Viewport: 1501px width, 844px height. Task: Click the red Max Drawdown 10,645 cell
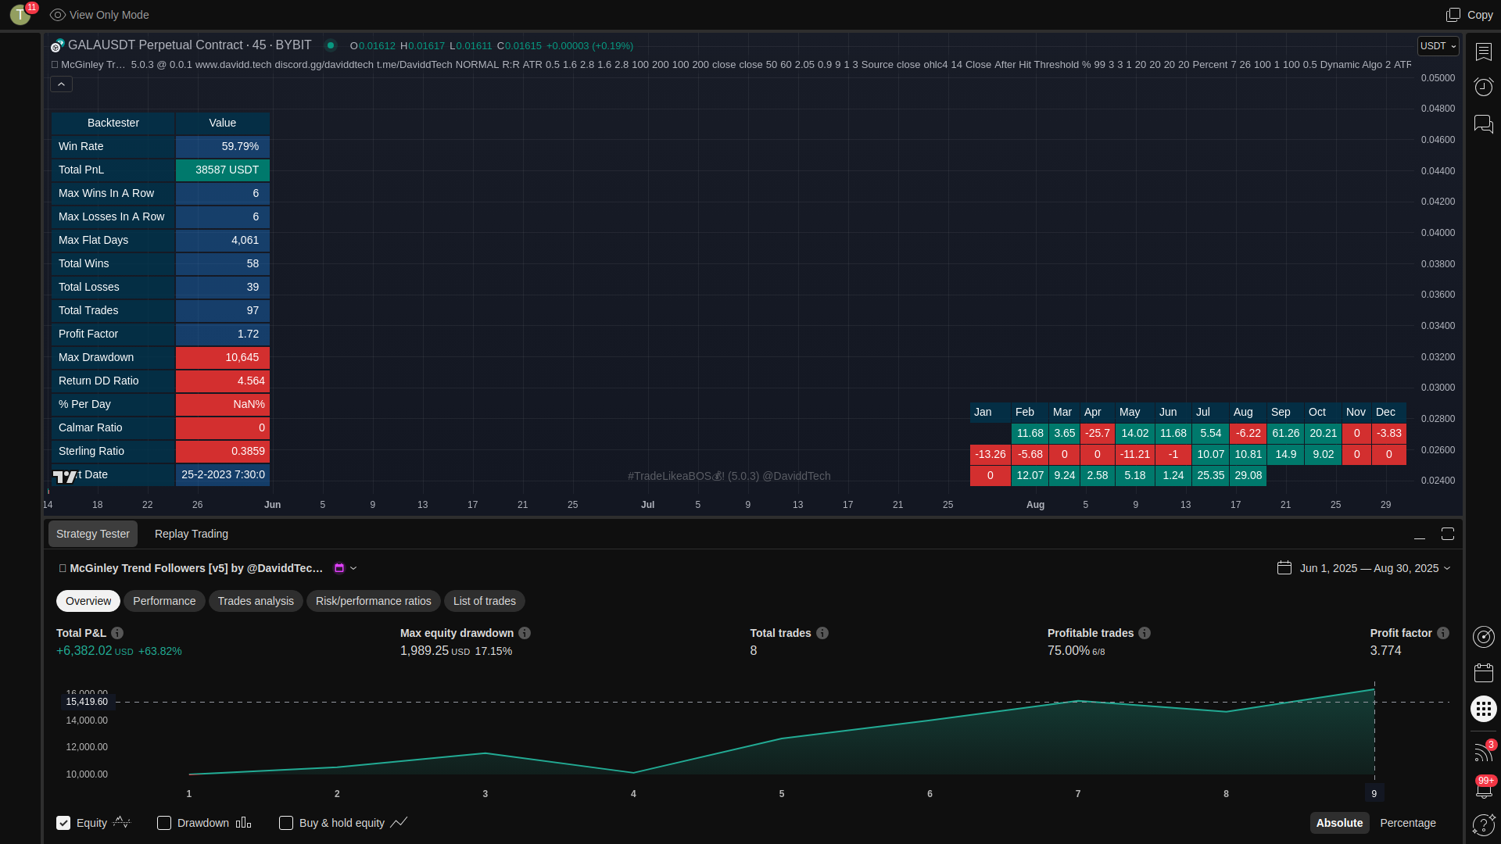coord(223,357)
